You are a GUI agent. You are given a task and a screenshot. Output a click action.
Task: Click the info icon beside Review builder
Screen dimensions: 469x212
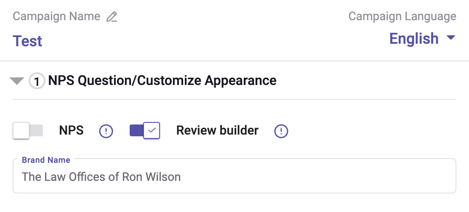pos(281,131)
